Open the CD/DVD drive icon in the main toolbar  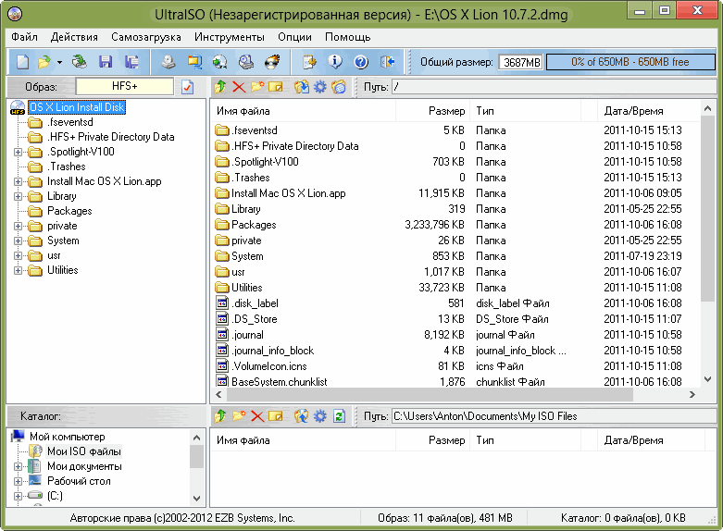pyautogui.click(x=80, y=62)
